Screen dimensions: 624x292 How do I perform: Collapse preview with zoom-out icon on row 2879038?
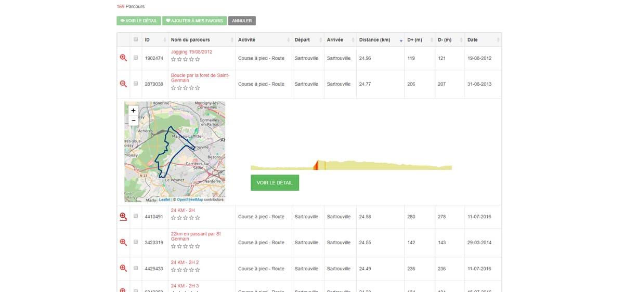coord(123,84)
